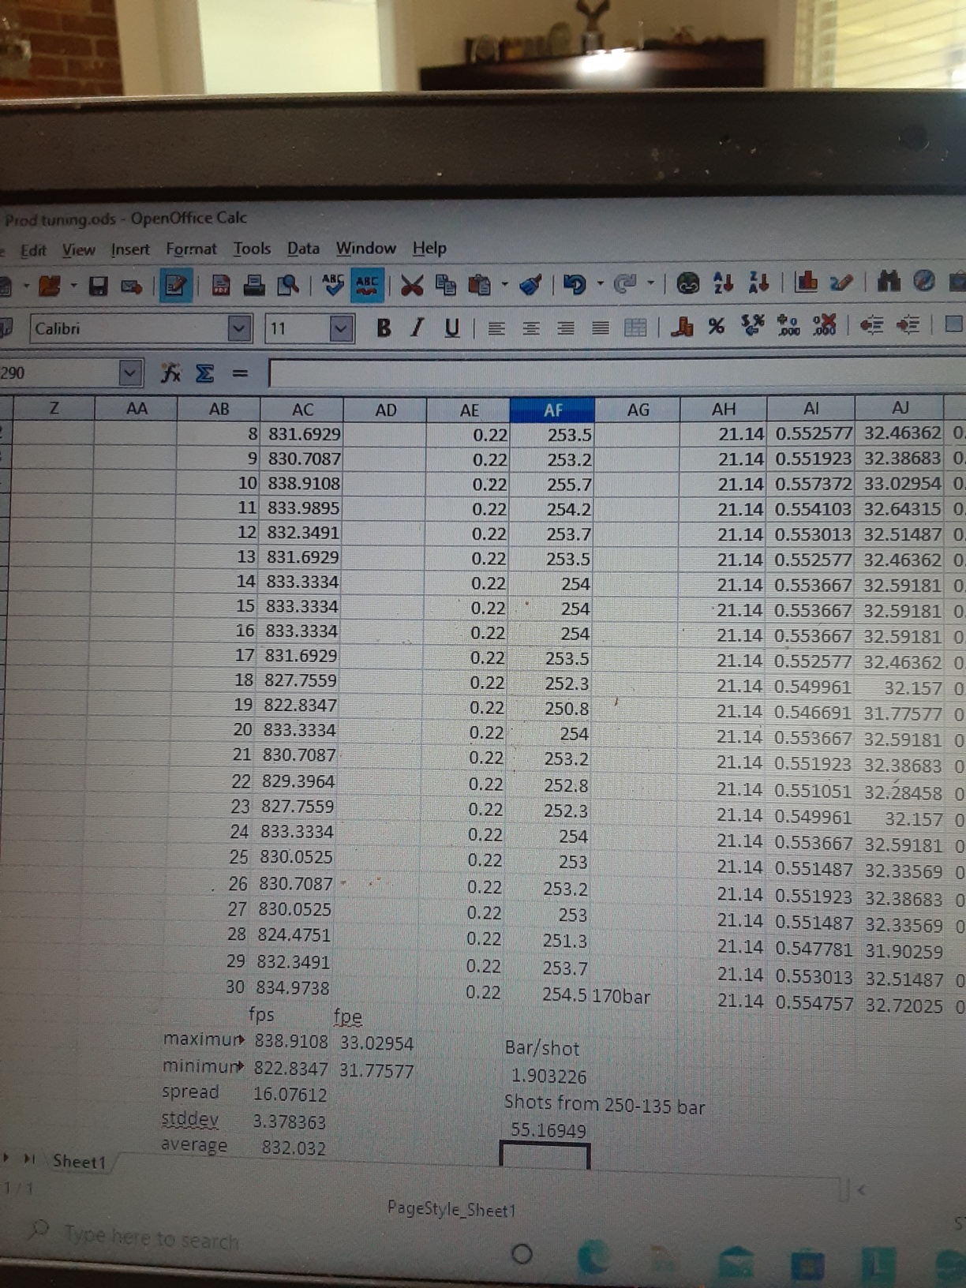This screenshot has height=1288, width=966.
Task: Open the Navigator
Action: [924, 281]
